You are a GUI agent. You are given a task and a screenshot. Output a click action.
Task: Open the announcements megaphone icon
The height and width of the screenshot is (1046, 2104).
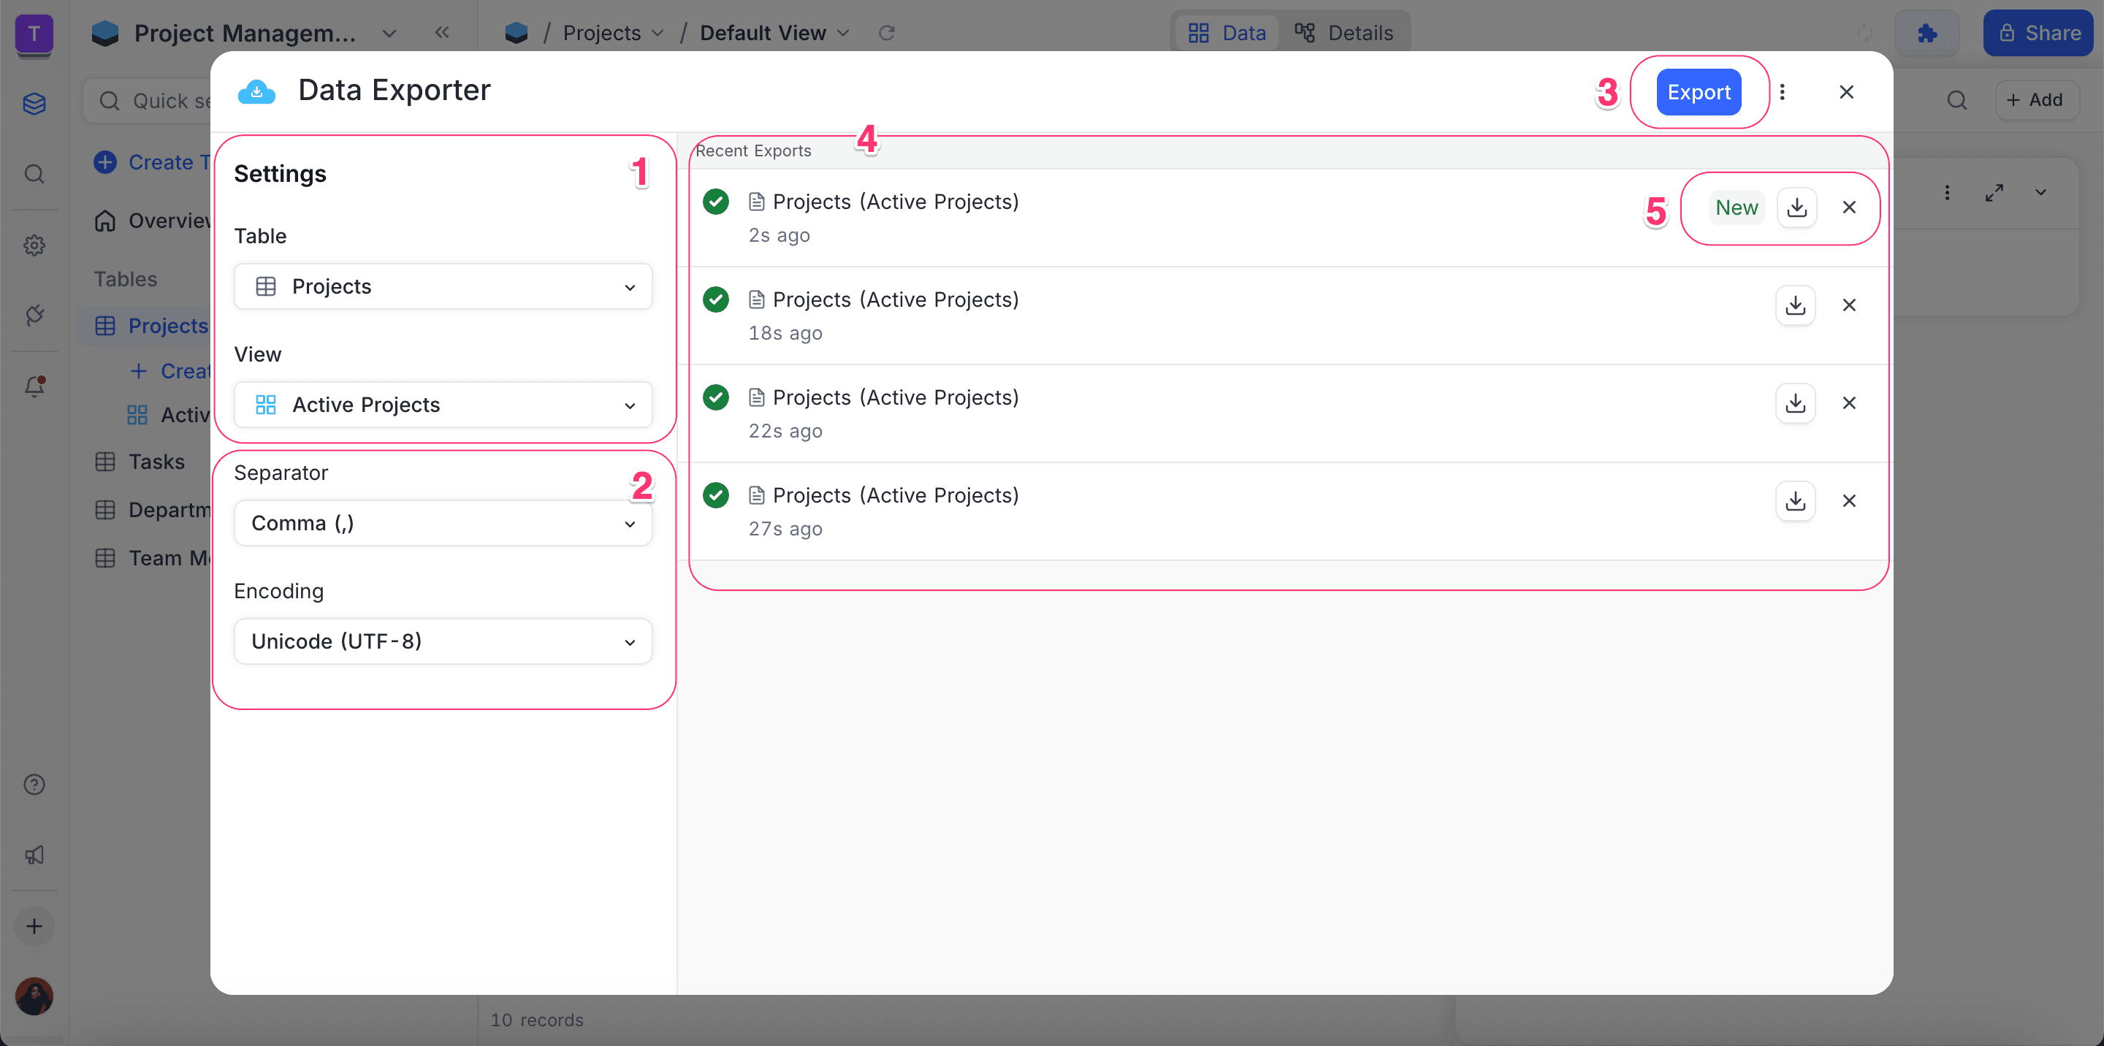(x=34, y=855)
